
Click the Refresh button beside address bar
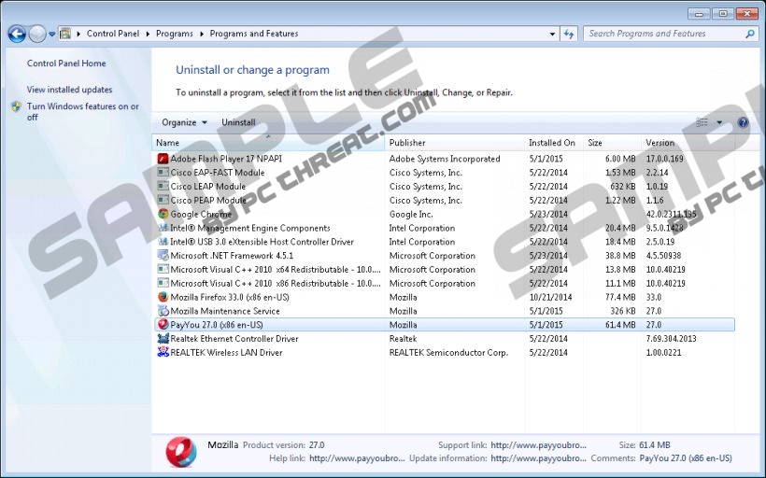click(x=569, y=34)
